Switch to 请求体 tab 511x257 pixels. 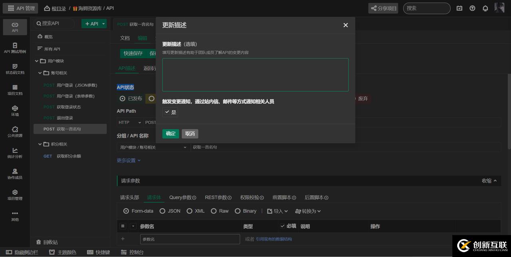click(154, 198)
